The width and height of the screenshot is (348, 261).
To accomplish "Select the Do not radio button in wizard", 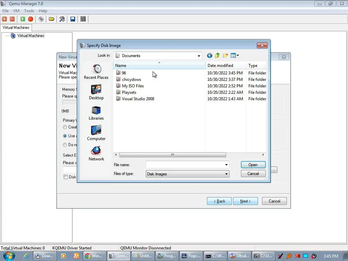I will click(65, 145).
